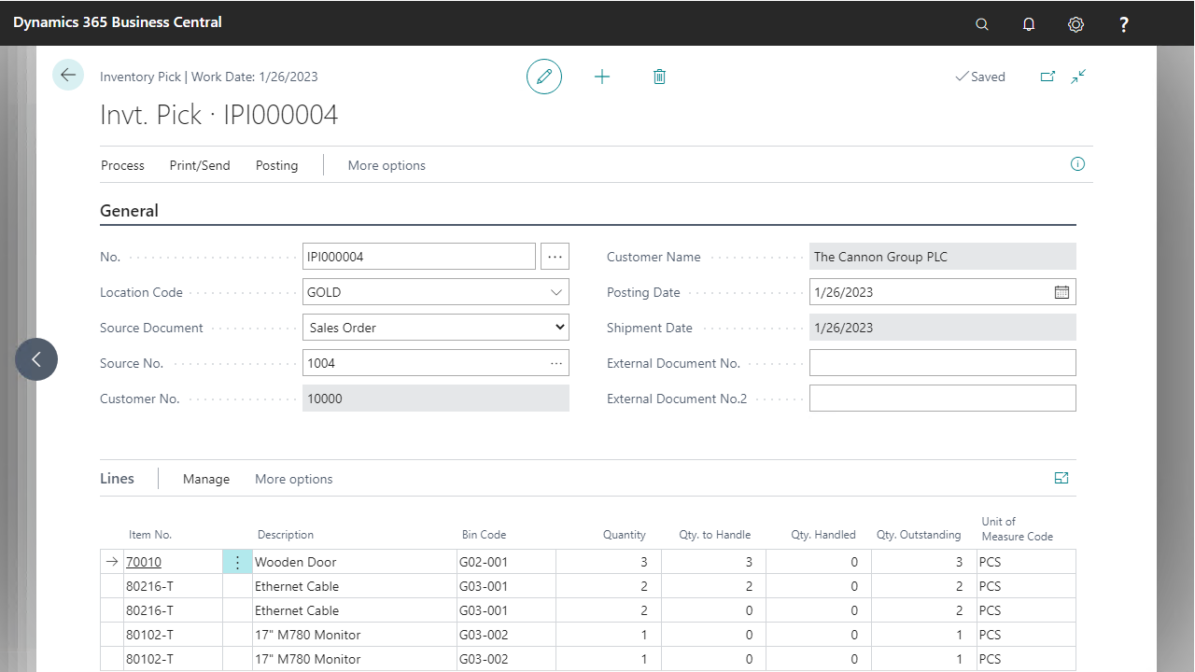1195x672 pixels.
Task: Open the Posting Date calendar picker
Action: click(1061, 292)
